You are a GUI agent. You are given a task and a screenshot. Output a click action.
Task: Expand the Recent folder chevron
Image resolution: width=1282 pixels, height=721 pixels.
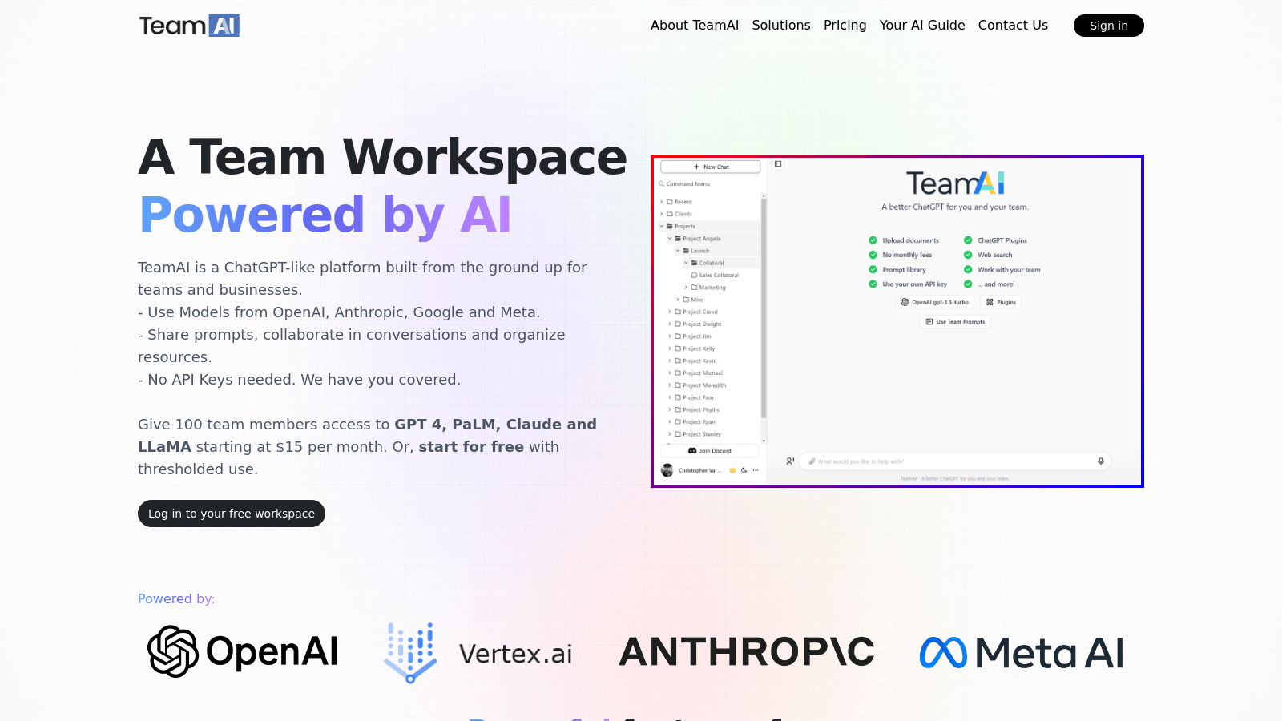tap(662, 202)
